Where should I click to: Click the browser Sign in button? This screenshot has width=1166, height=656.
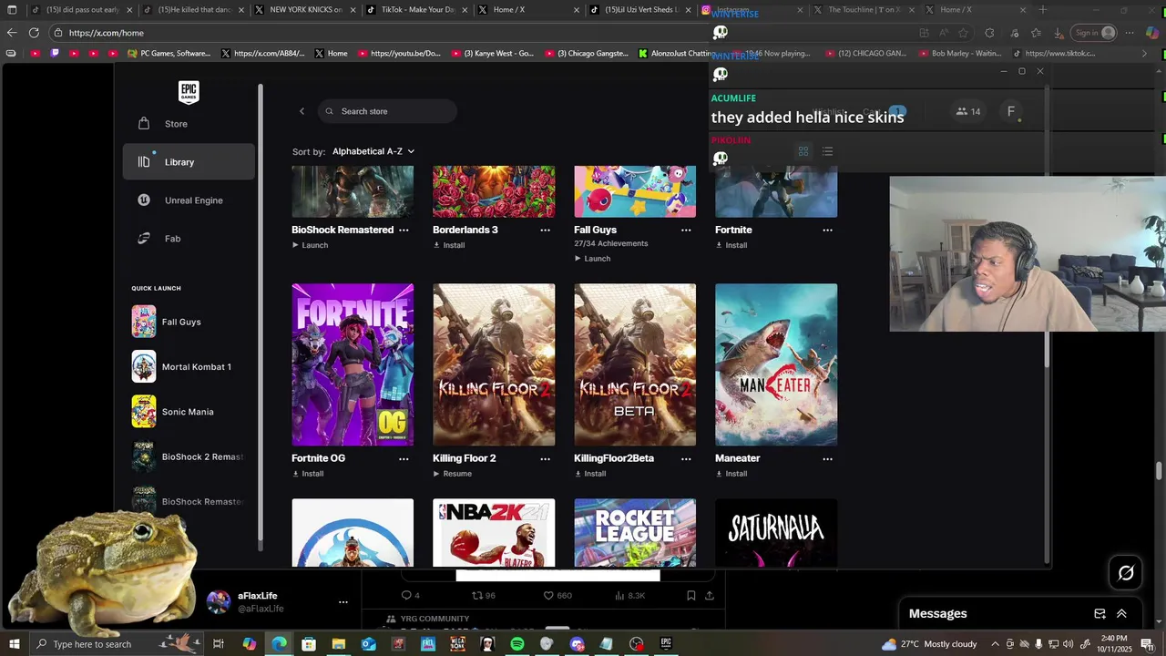pos(1094,33)
